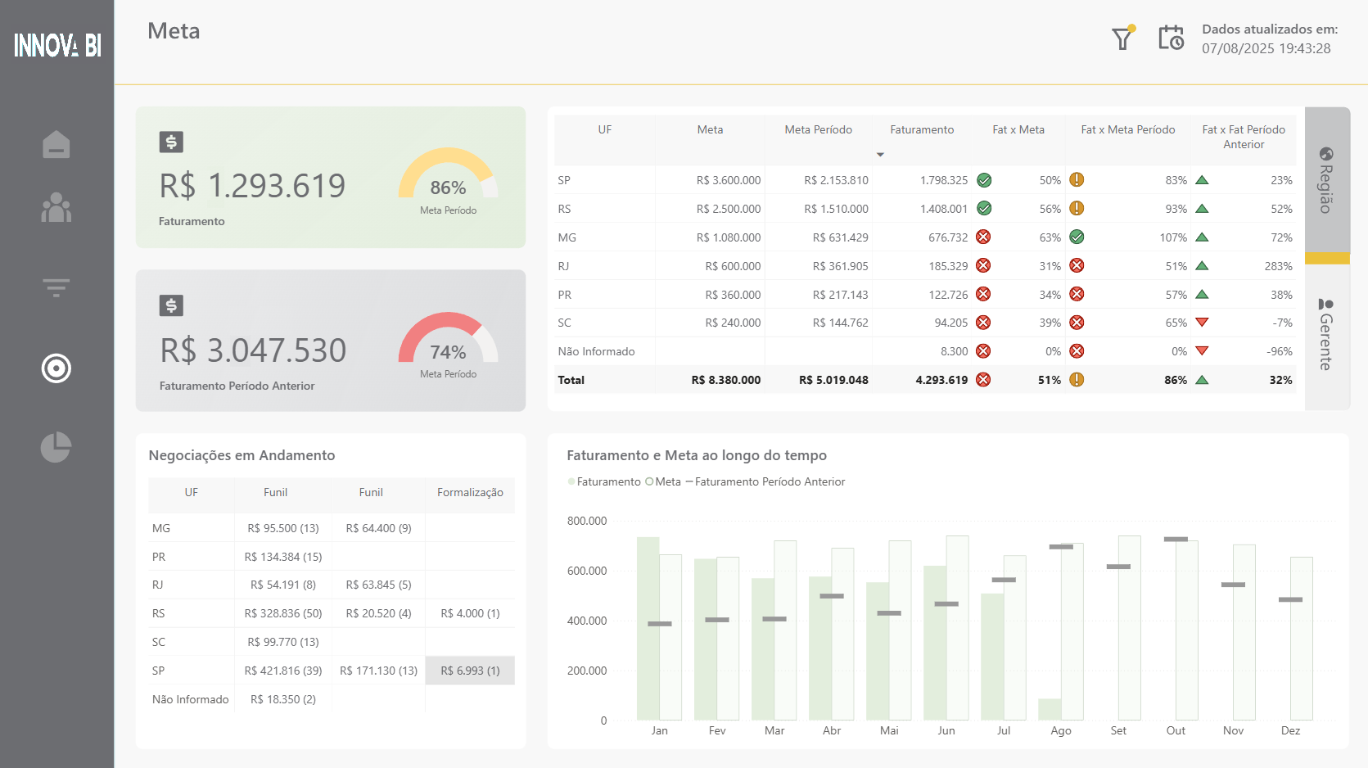Screen dimensions: 1368x768
Task: Open the funnel icon in the sidebar
Action: [x=56, y=287]
